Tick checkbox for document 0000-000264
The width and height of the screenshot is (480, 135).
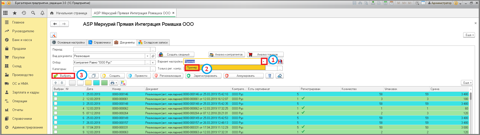click(55, 113)
